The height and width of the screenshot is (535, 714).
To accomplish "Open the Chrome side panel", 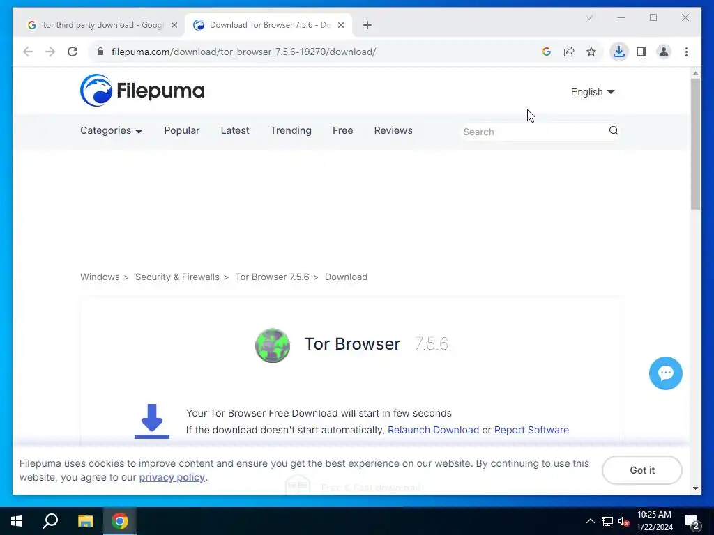I will tap(641, 52).
